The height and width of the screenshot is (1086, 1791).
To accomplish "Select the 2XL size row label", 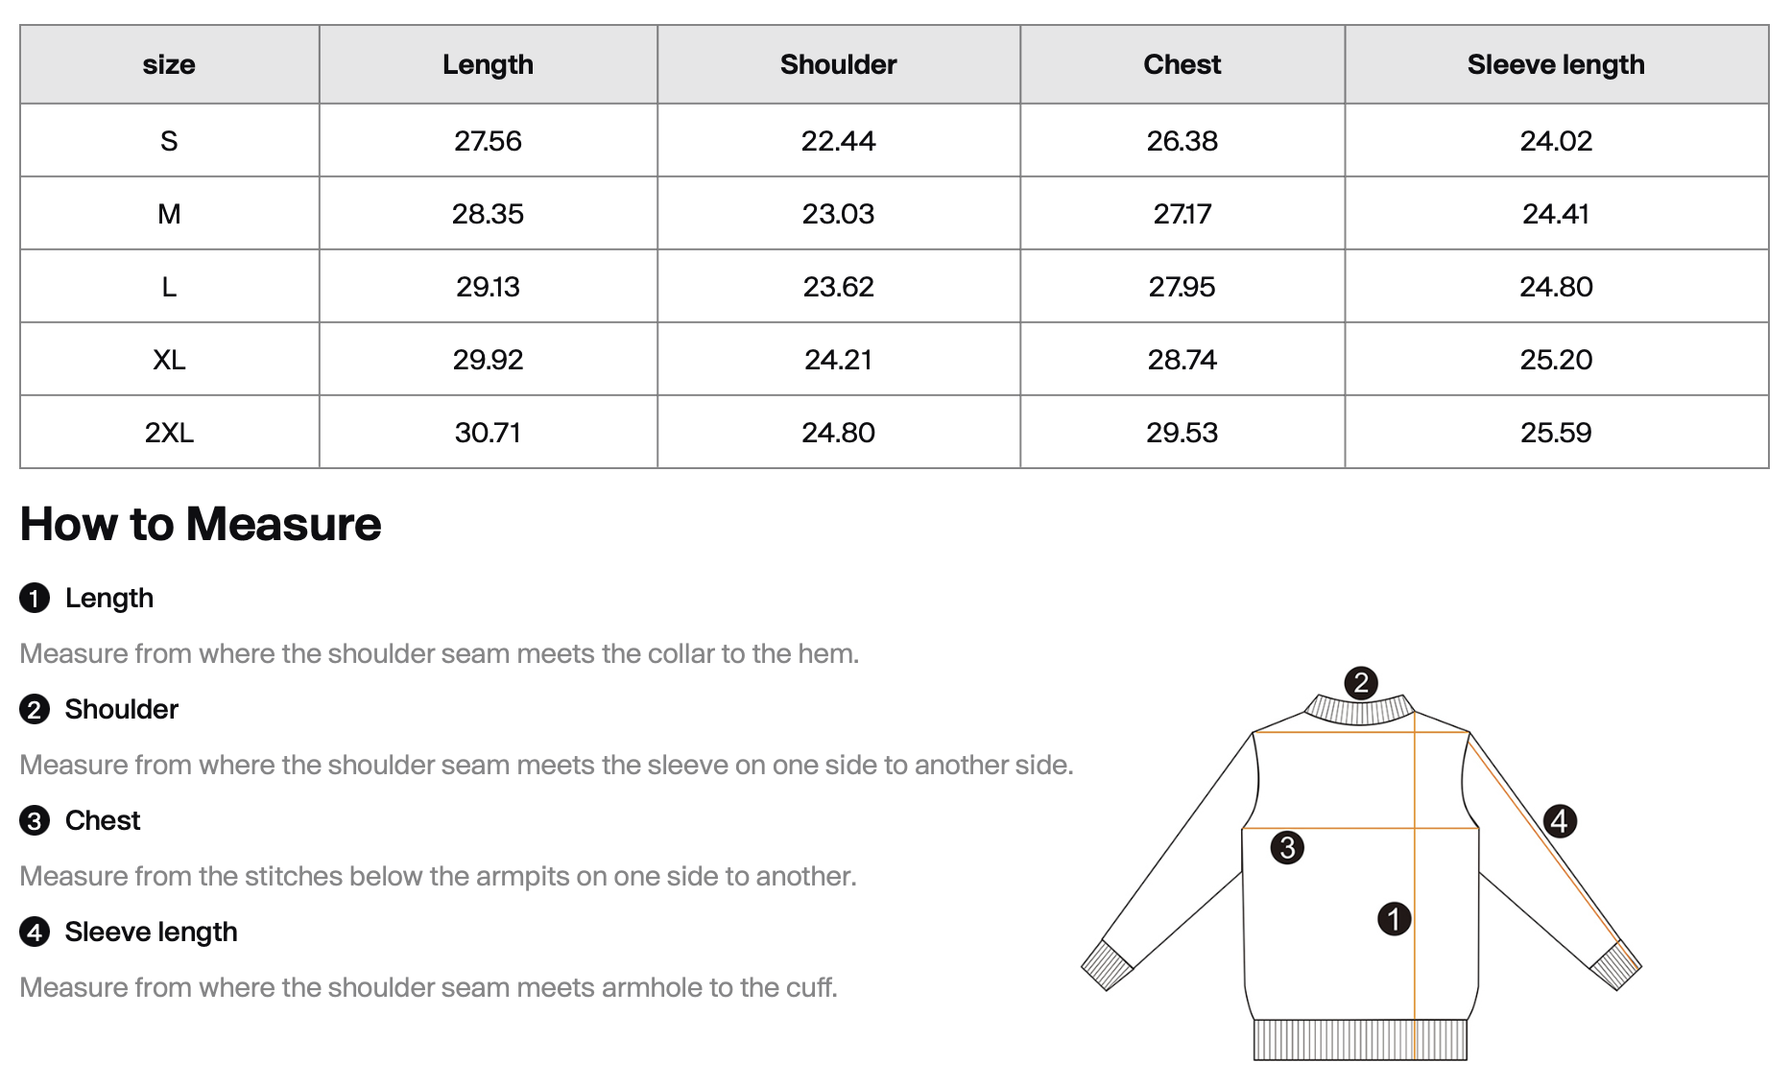I will click(x=169, y=433).
